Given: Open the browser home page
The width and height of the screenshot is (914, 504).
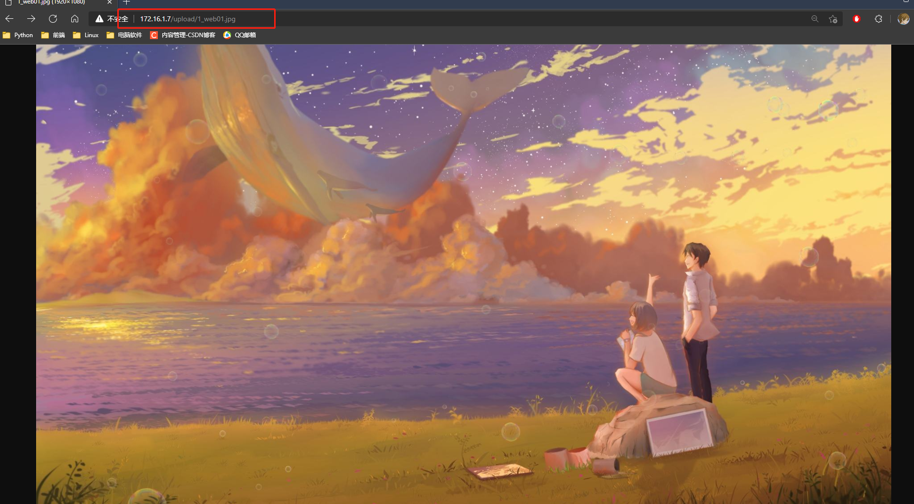Looking at the screenshot, I should (75, 19).
